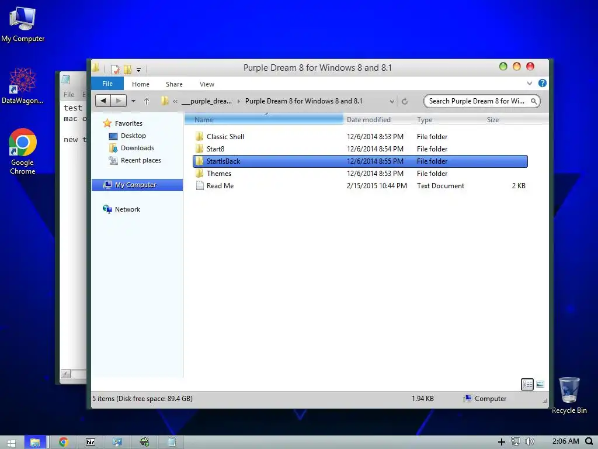
Task: Switch to Large icons view button
Action: pyautogui.click(x=540, y=384)
